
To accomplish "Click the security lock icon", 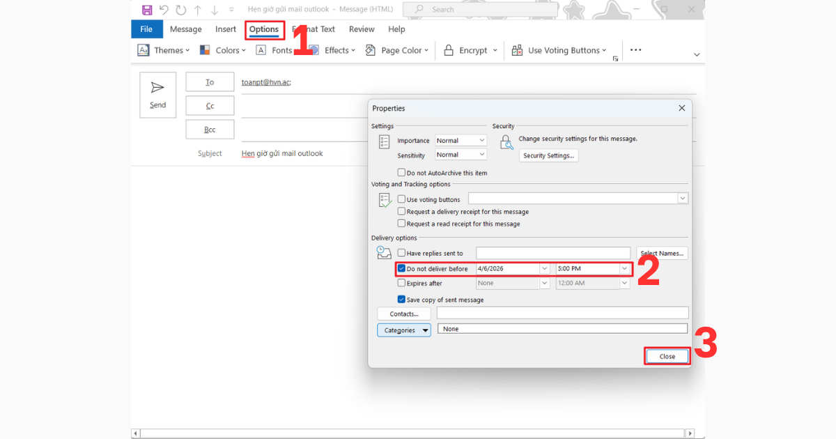I will tap(507, 141).
